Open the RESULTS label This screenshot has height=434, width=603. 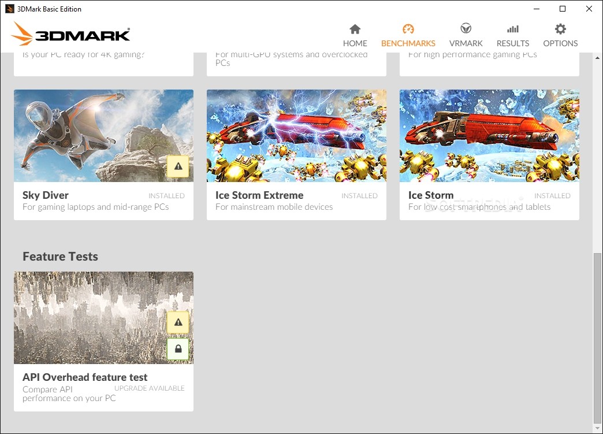[x=513, y=43]
